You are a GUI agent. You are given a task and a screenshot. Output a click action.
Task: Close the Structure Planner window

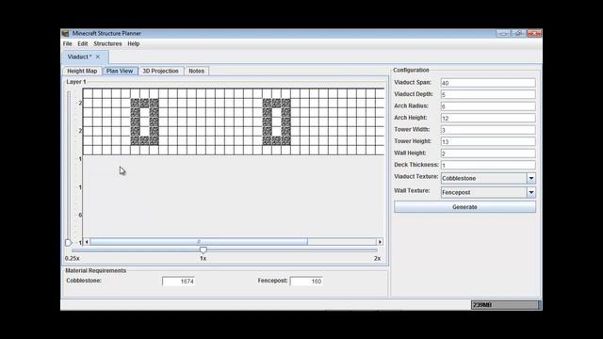(x=534, y=34)
